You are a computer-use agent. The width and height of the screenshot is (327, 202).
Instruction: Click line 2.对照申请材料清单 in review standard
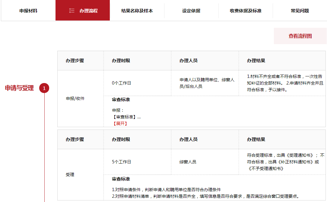pyautogui.click(x=206, y=196)
